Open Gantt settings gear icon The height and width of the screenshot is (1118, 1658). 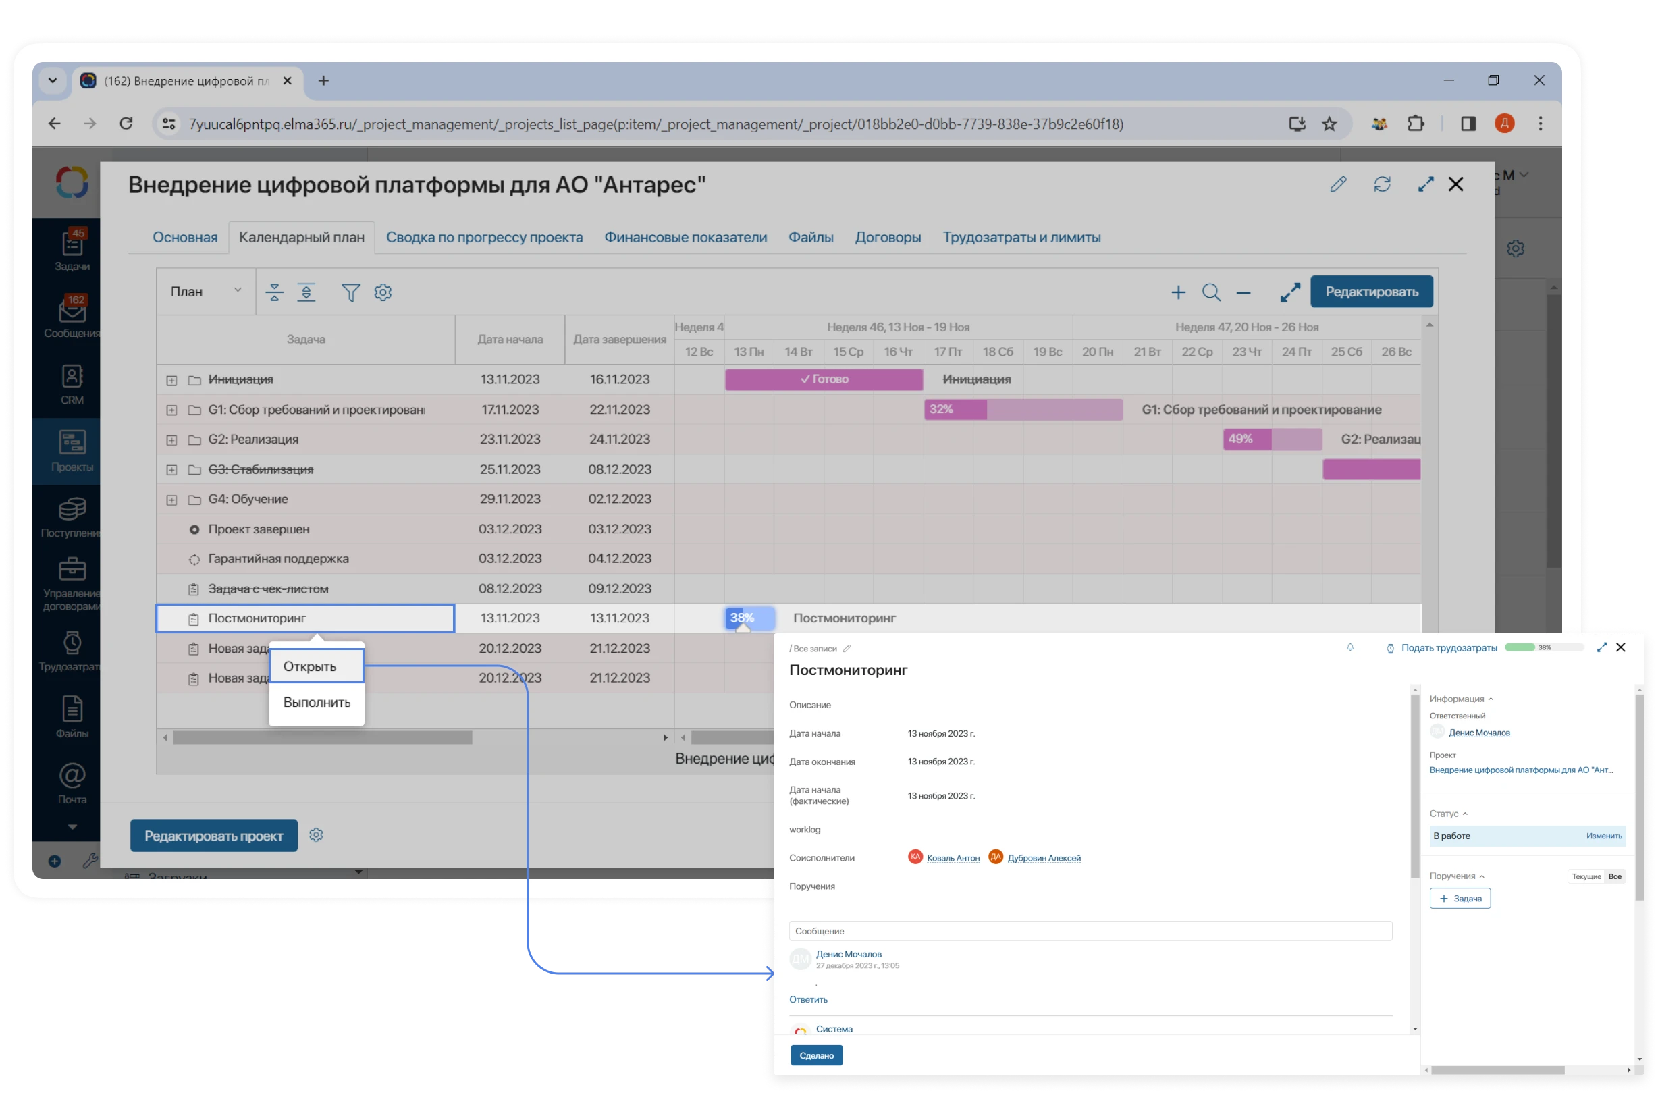[x=383, y=292]
